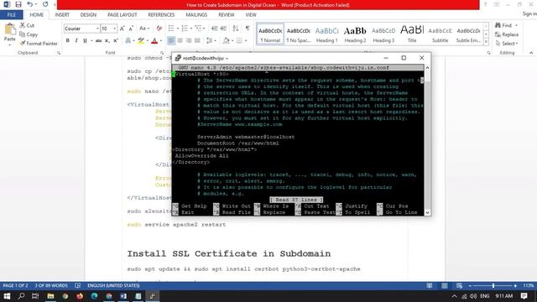Open Select dropdown in Editing group
This screenshot has width=537, height=302.
pyautogui.click(x=507, y=44)
